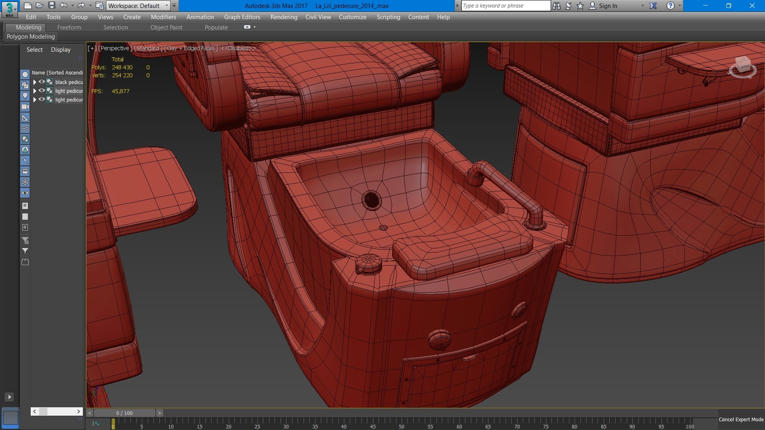Step time slider forward with right arrow

159,413
